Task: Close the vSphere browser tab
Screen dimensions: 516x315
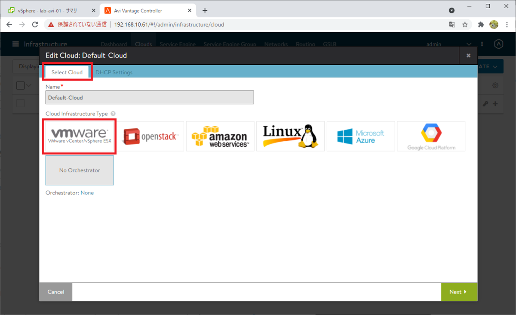Action: (93, 10)
